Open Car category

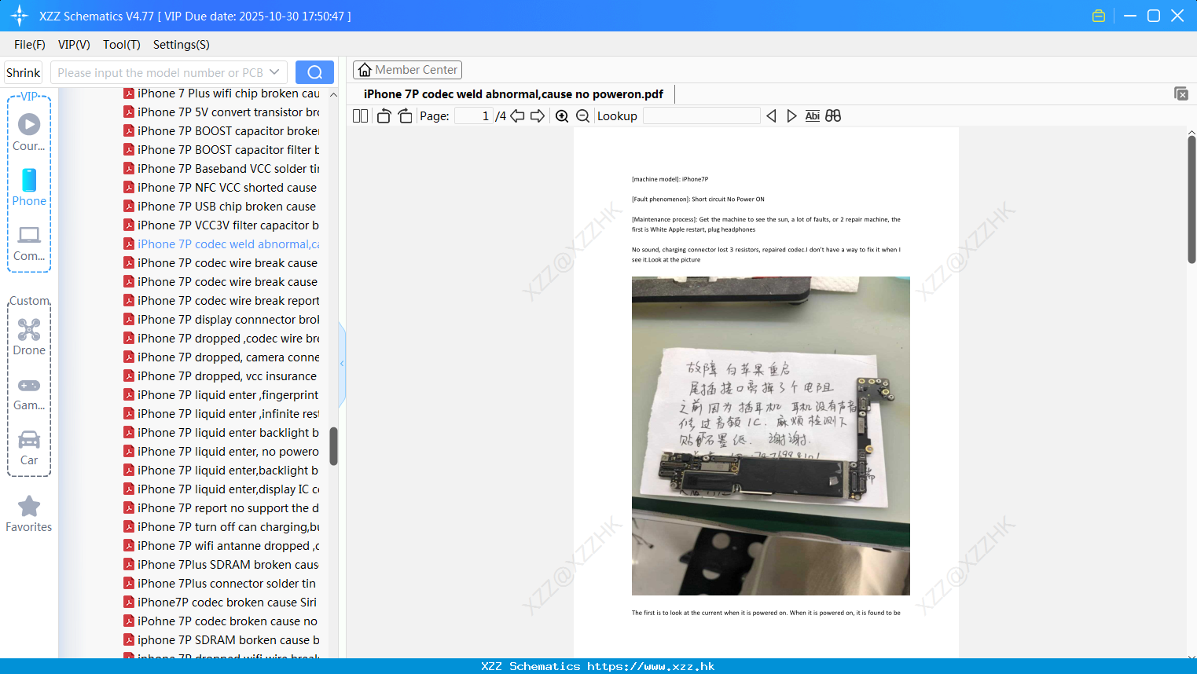pyautogui.click(x=29, y=449)
